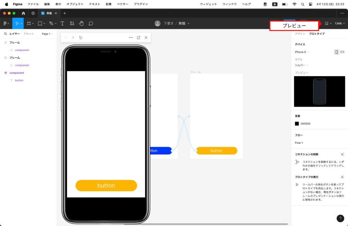Open the preview in a new window
Screen dimensions: 348x226
tap(138, 38)
